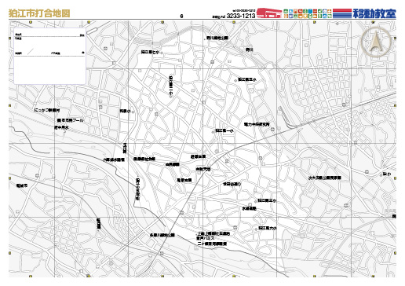Click the 稲城市 map label
Viewport: 405px width, 286px height.
coord(22,185)
